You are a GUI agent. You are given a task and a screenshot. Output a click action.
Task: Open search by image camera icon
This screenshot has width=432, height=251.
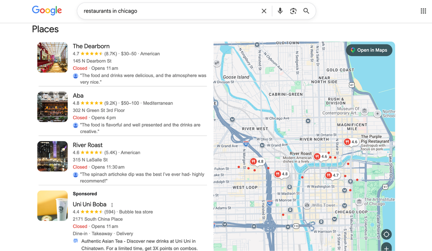click(293, 11)
